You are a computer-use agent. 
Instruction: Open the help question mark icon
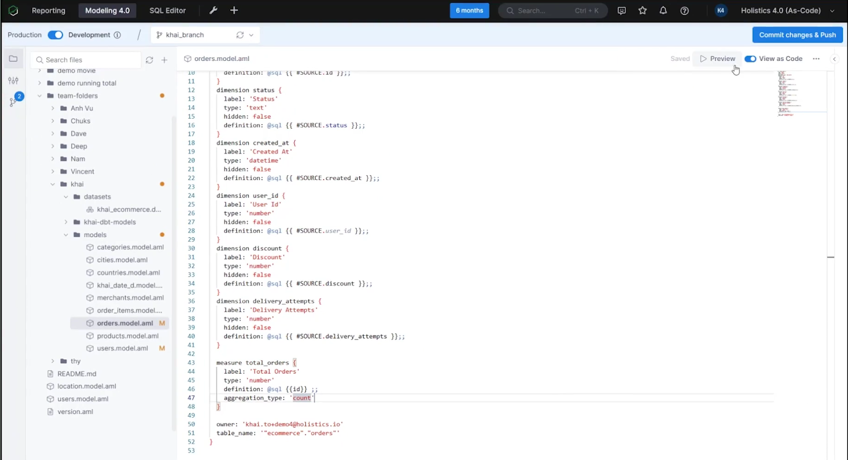(684, 11)
